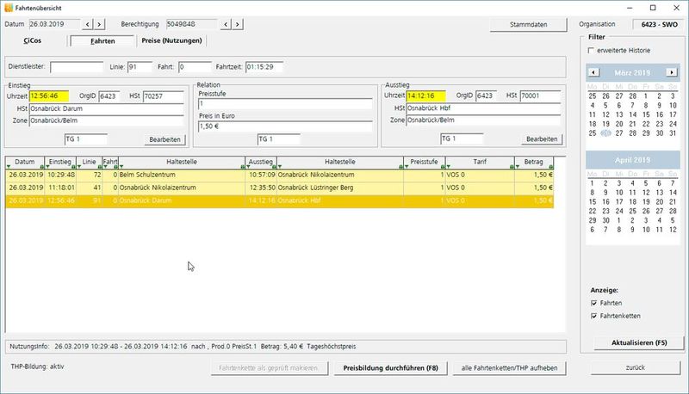Click into the Dienstleister input field
This screenshot has height=394, width=689.
(76, 66)
